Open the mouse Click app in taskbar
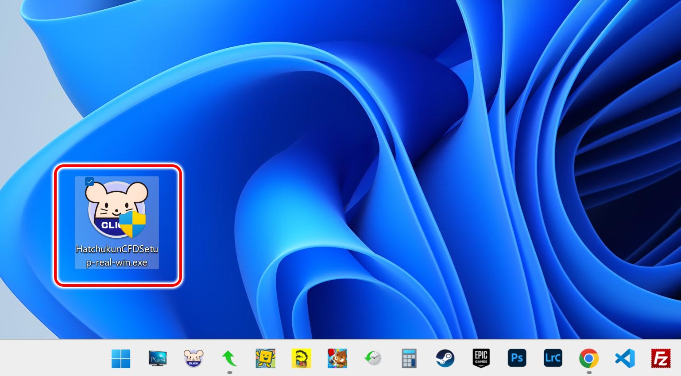The image size is (681, 376). click(x=193, y=358)
